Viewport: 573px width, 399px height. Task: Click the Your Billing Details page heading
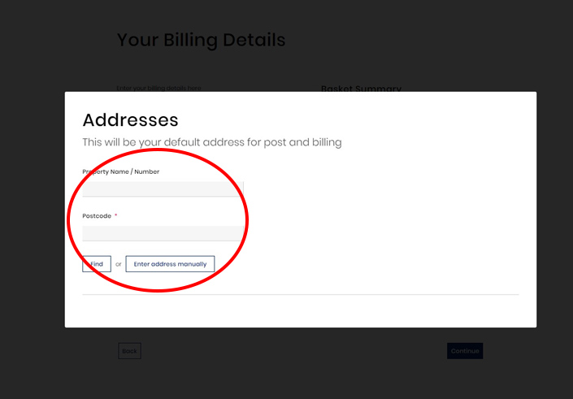201,40
